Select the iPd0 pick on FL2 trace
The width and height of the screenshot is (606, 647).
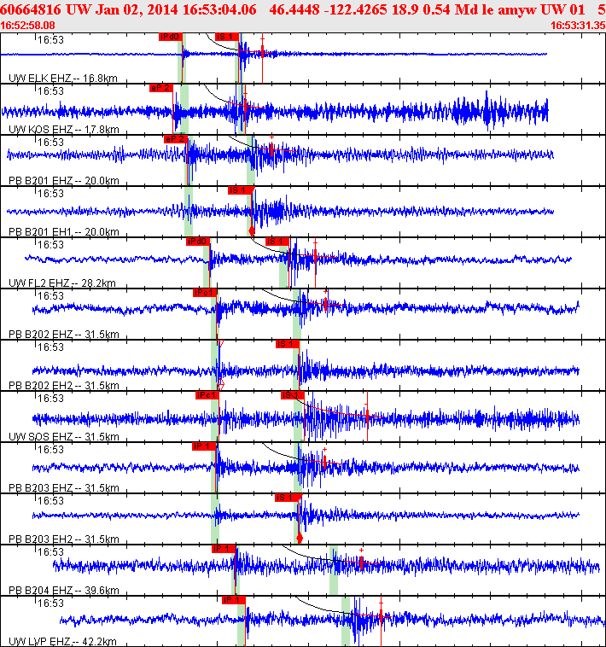198,242
